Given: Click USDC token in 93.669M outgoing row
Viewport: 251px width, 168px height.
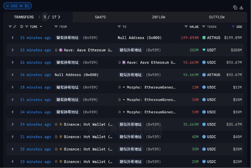Looking at the screenshot, I should 211,62.
